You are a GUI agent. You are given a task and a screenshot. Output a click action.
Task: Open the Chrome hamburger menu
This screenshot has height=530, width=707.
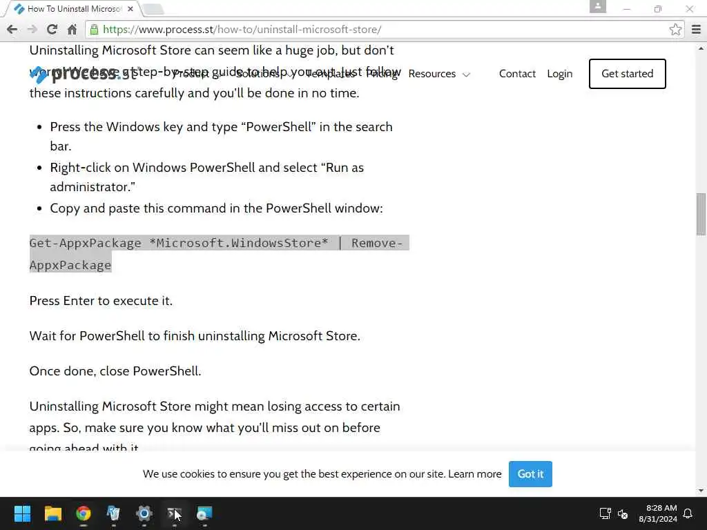pyautogui.click(x=696, y=29)
